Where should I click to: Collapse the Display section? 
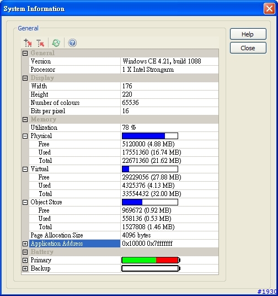(25, 78)
